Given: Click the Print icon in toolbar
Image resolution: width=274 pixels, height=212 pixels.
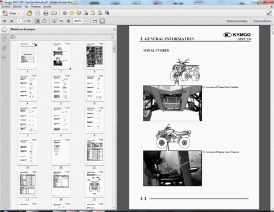Looking at the screenshot, I should coord(46,13).
